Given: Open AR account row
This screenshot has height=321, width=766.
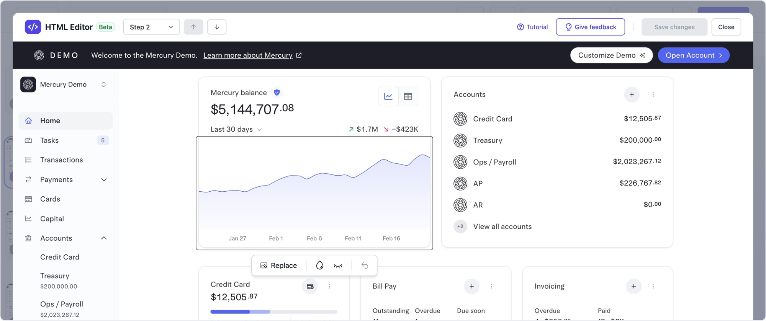Looking at the screenshot, I should tap(557, 205).
